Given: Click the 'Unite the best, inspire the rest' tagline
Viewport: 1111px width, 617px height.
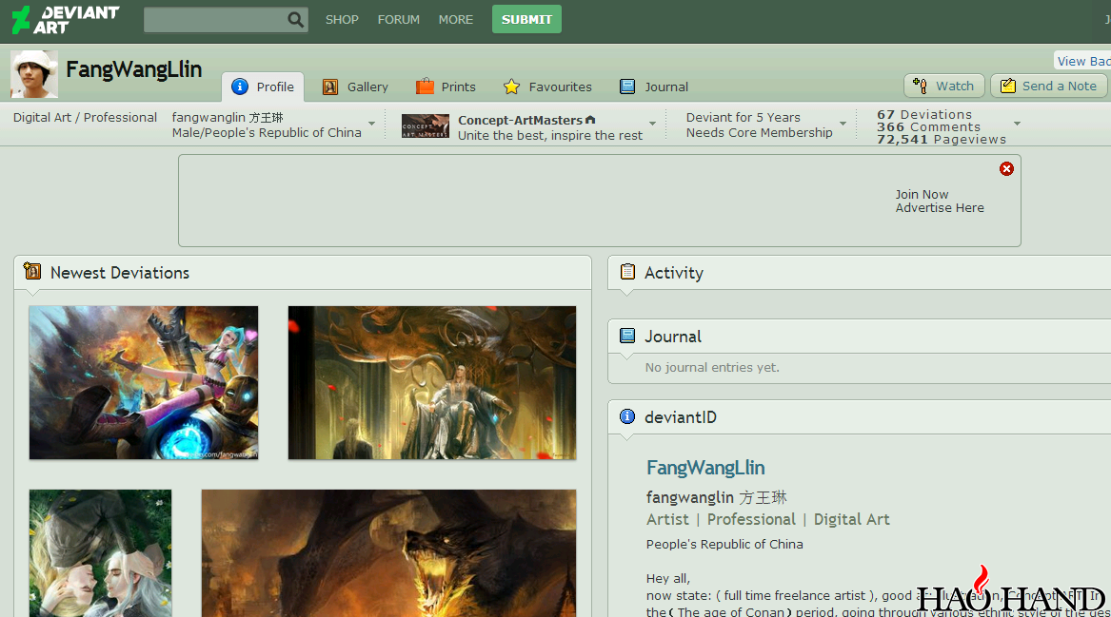Looking at the screenshot, I should point(550,135).
